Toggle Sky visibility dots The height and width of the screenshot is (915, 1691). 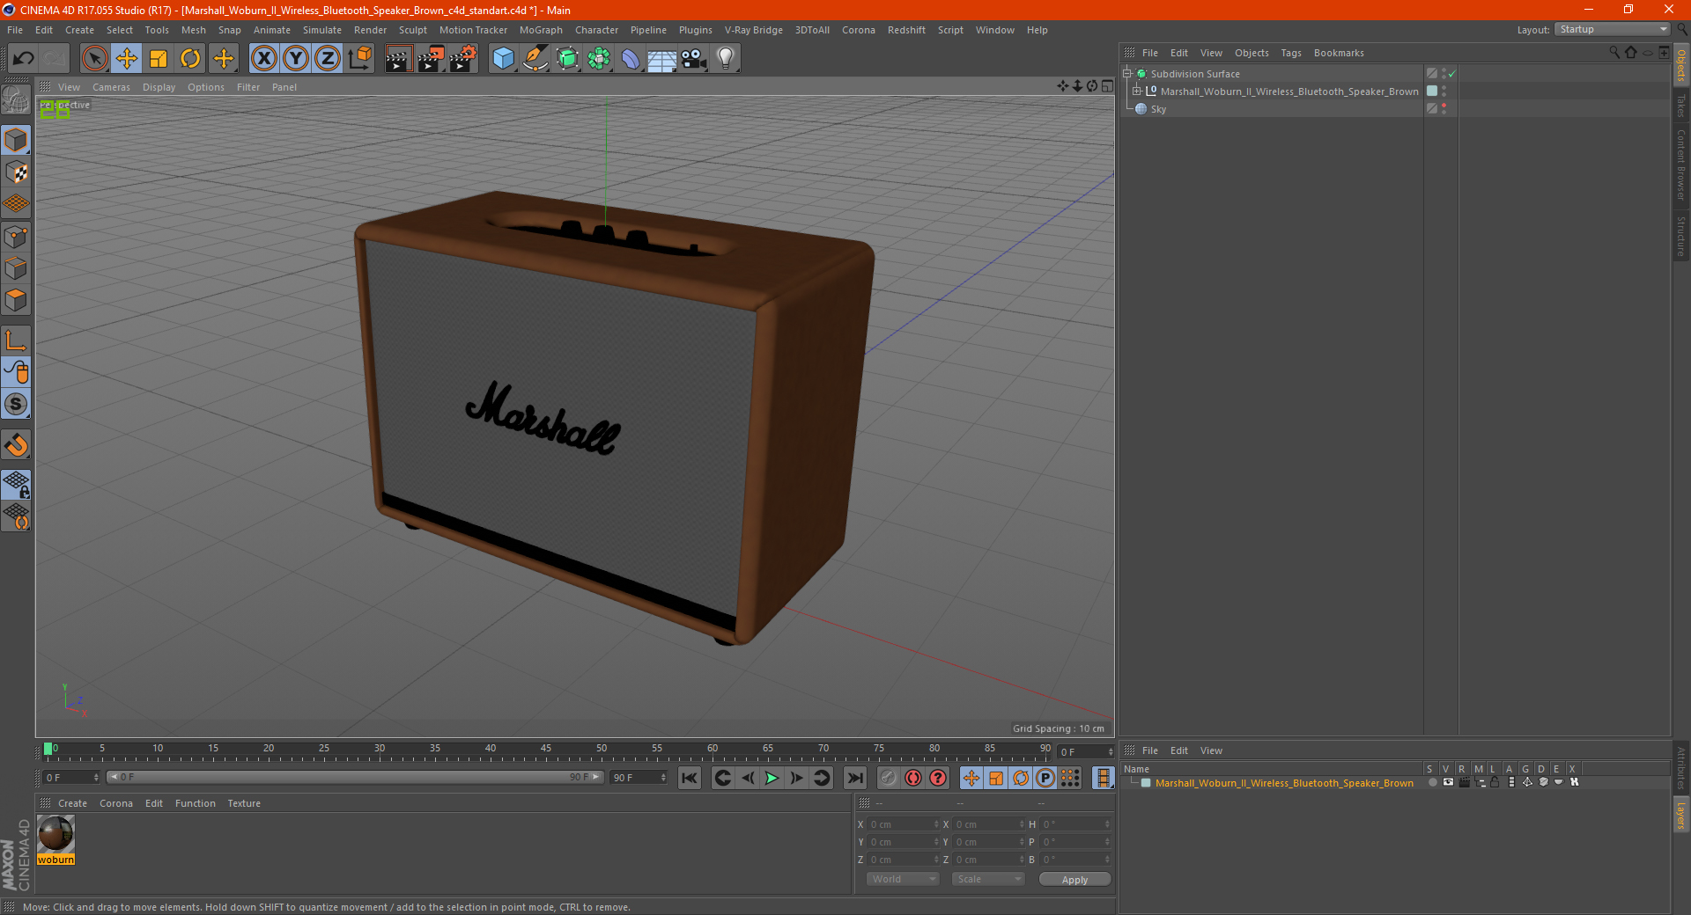coord(1444,109)
